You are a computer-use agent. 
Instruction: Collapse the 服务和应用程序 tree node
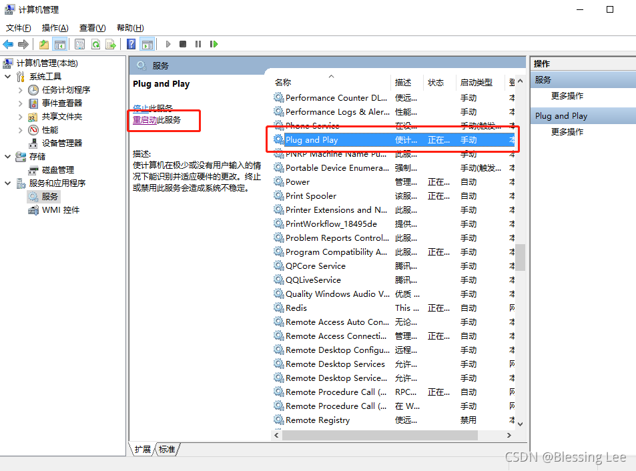tap(8, 183)
